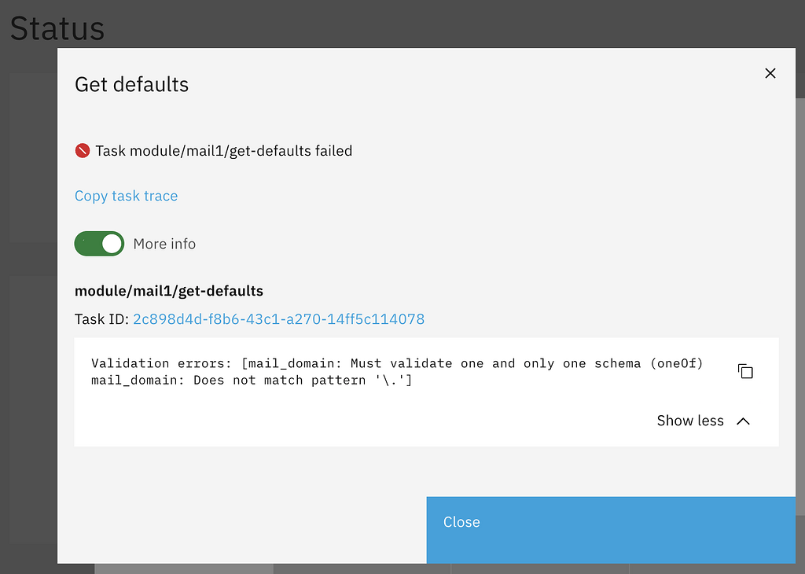Image resolution: width=805 pixels, height=574 pixels.
Task: Select the module/mail1/get-defaults heading
Action: tap(169, 291)
